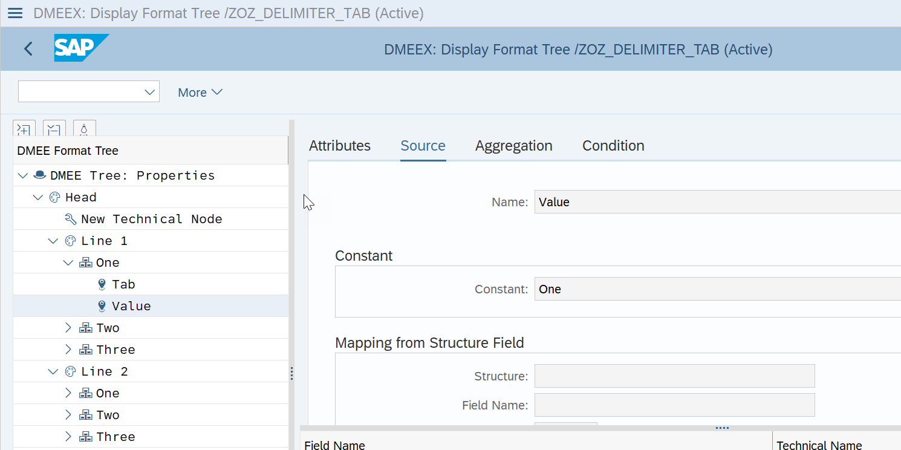
Task: Select the palette icon beside Line 1
Action: pyautogui.click(x=70, y=241)
